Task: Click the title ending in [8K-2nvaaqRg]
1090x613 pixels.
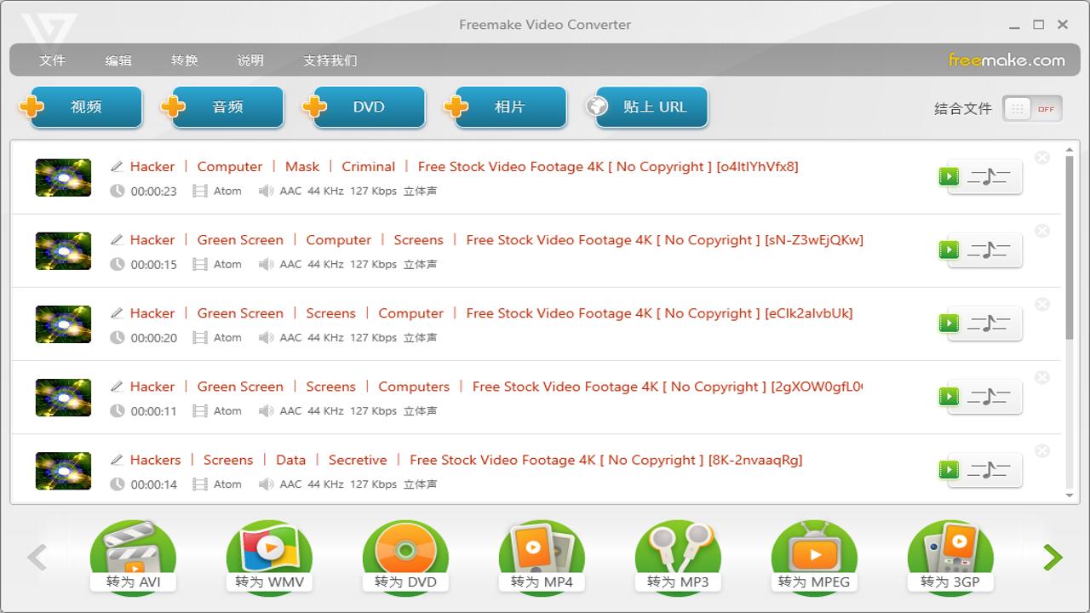Action: point(466,460)
